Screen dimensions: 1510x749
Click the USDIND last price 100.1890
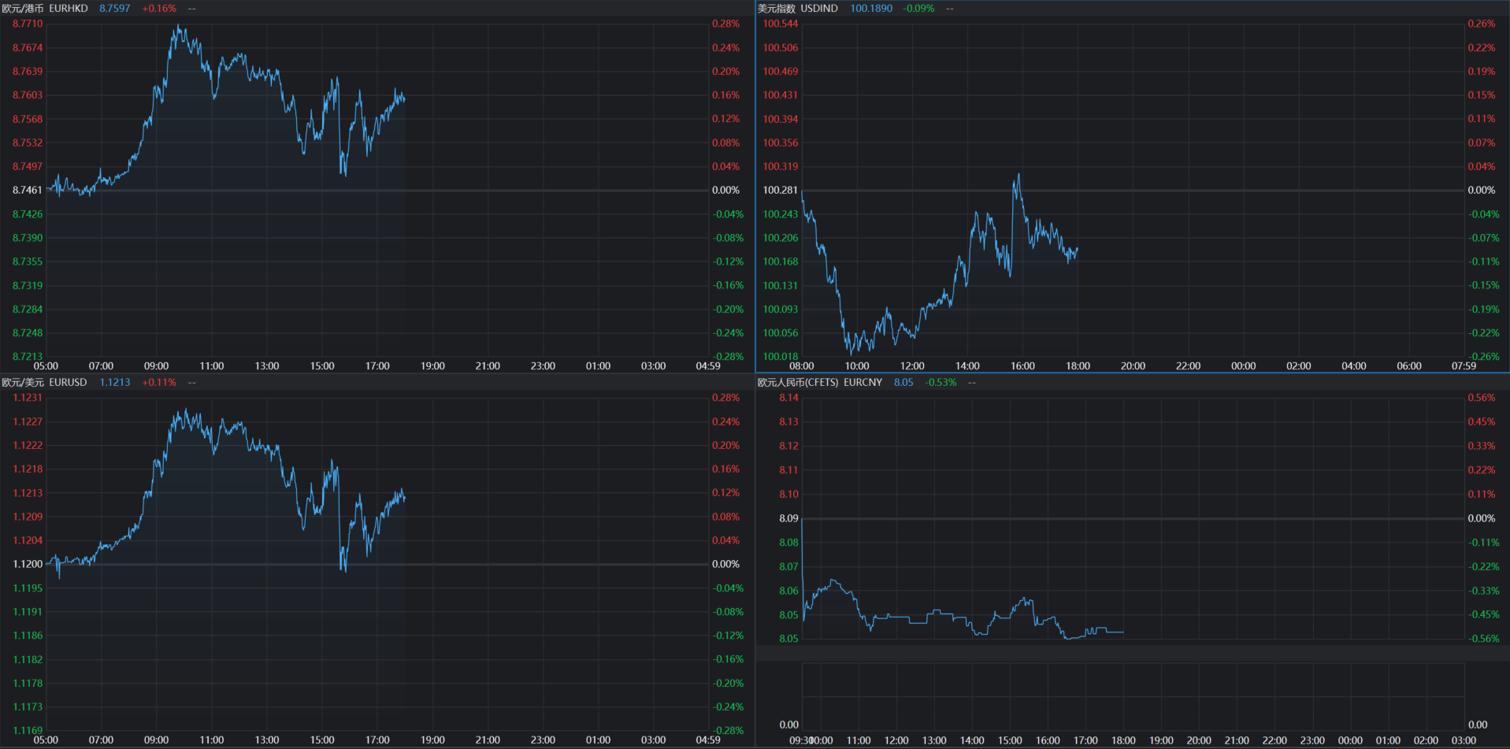click(871, 8)
